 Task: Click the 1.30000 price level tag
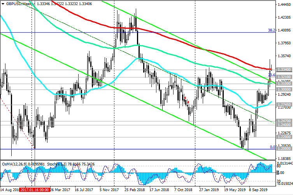pyautogui.click(x=284, y=89)
